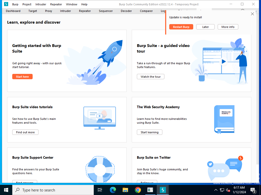Switch to the Decoder tab
Image resolution: width=261 pixels, height=195 pixels.
[126, 11]
